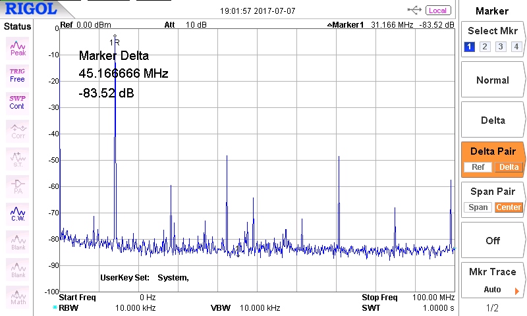This screenshot has width=527, height=316.
Task: Set Span Pair to Span
Action: coord(478,207)
